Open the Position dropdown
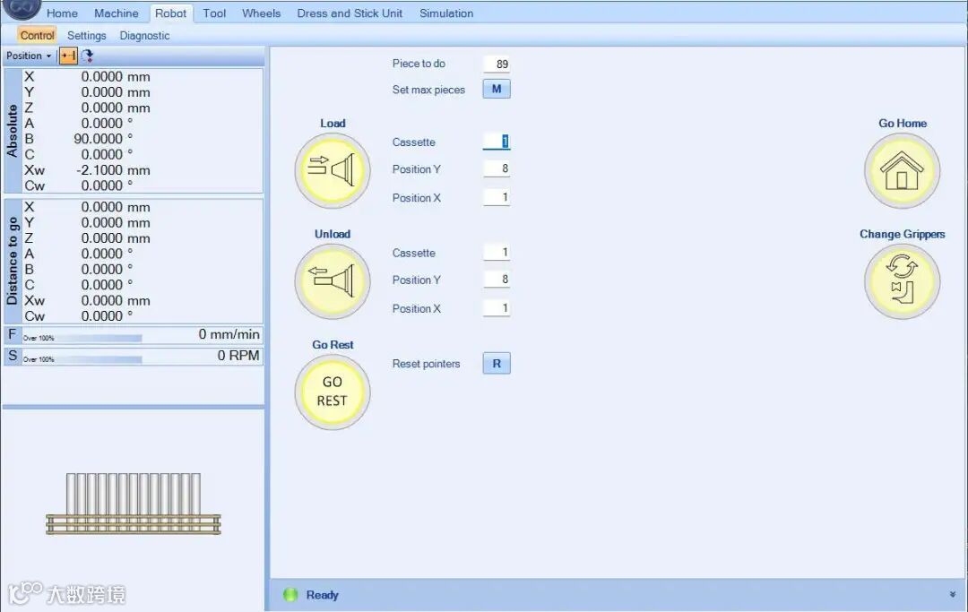Screen dimensions: 968x612 point(29,56)
